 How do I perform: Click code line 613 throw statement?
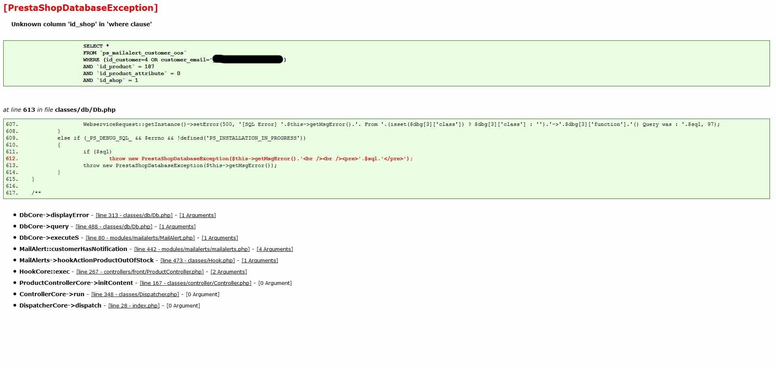point(180,165)
